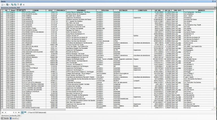
Task: Click the current record number field
Action: [10, 113]
